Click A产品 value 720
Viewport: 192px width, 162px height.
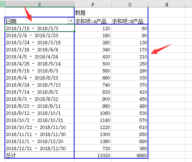click(x=93, y=148)
